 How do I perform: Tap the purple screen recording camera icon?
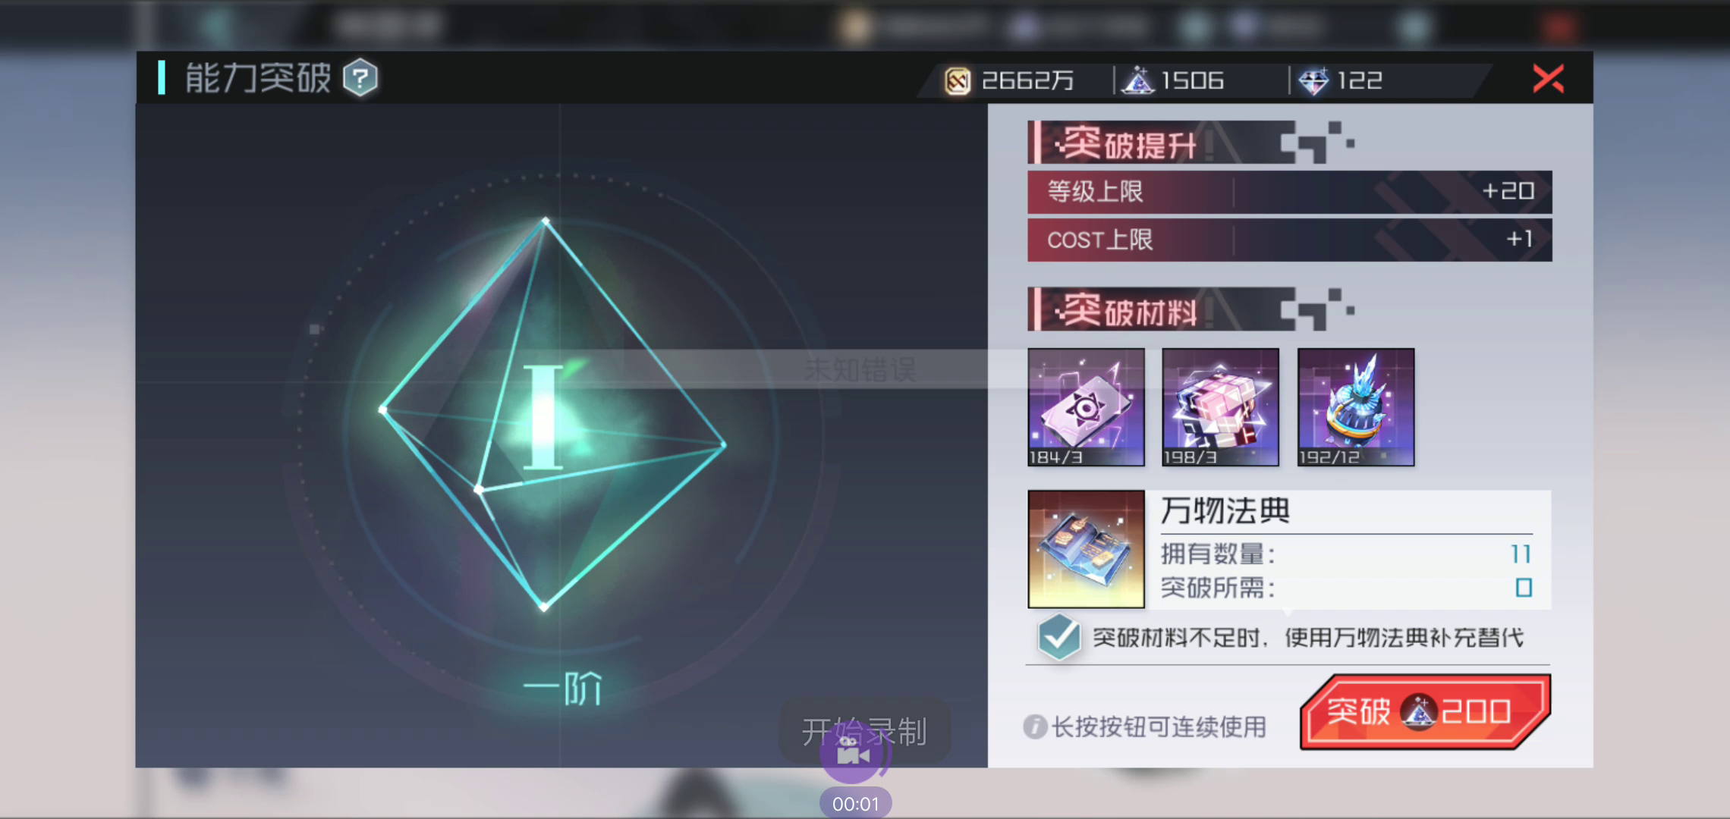tap(852, 753)
